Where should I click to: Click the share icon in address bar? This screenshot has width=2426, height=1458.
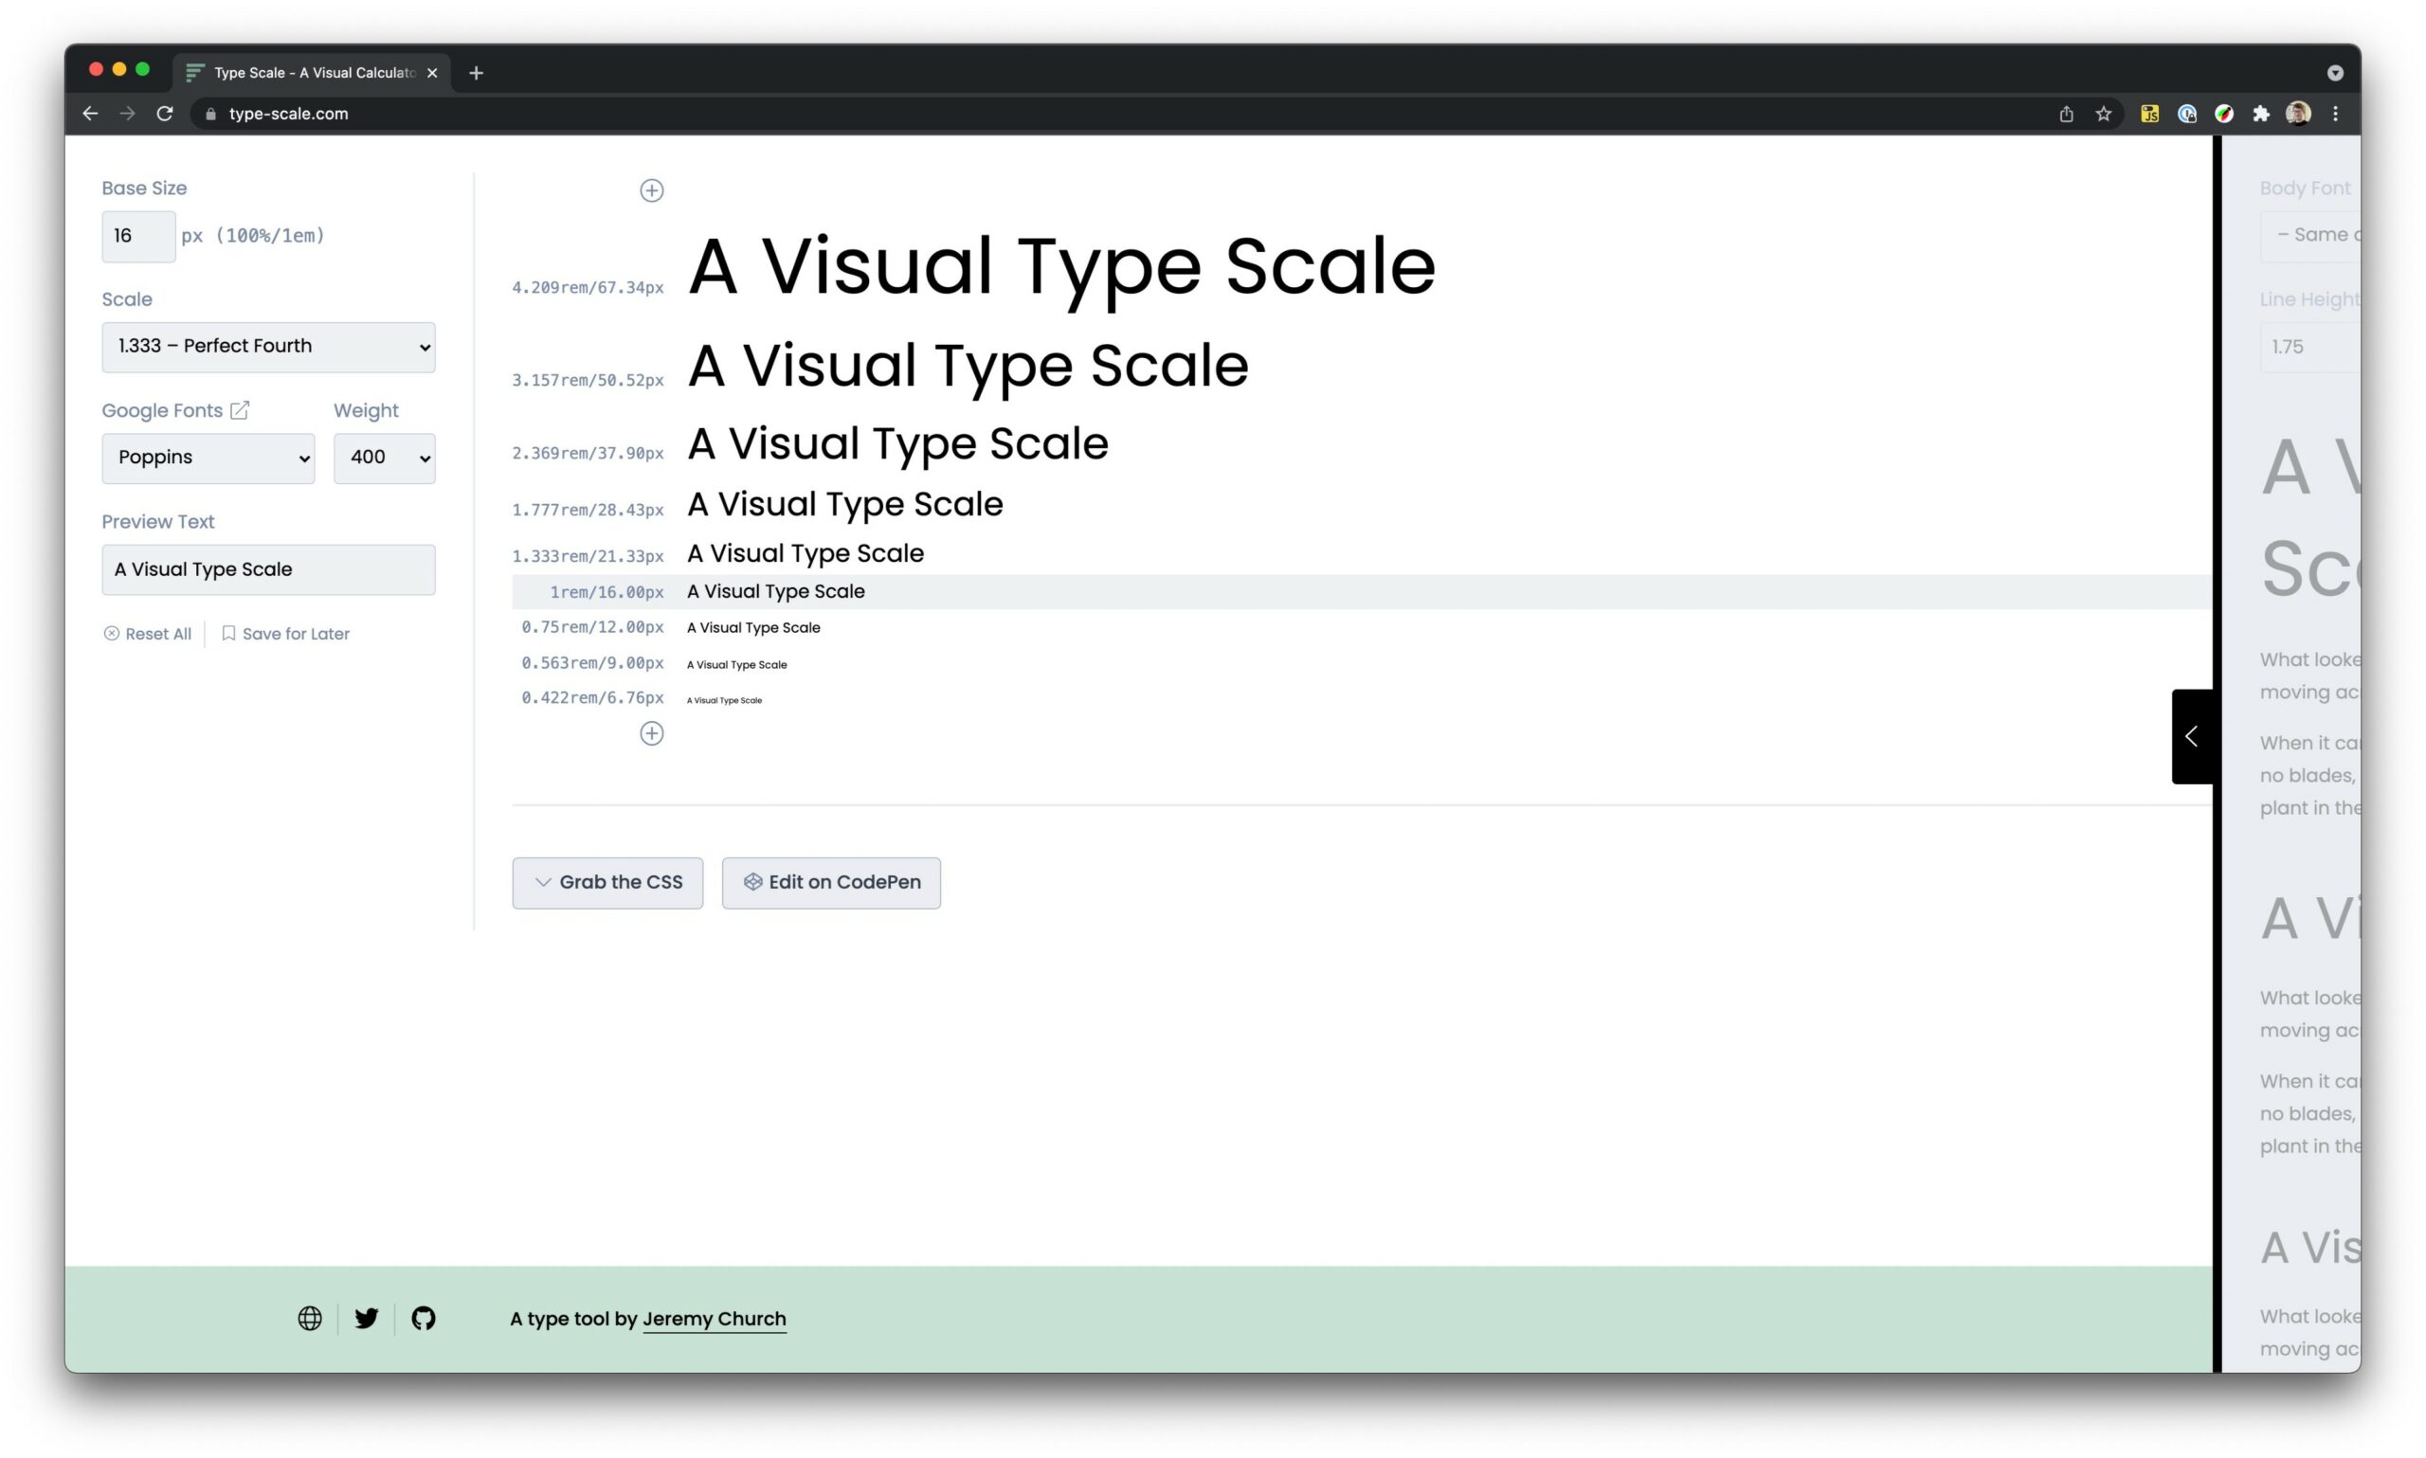[x=2065, y=114]
